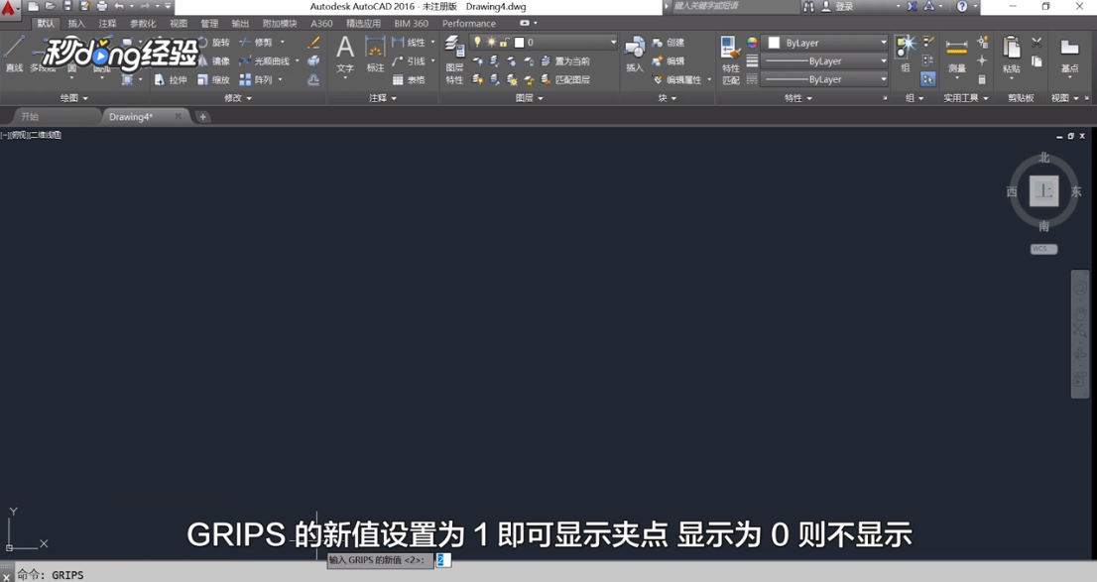The height and width of the screenshot is (582, 1097).
Task: Click the Erase tool icon
Action: click(x=313, y=43)
